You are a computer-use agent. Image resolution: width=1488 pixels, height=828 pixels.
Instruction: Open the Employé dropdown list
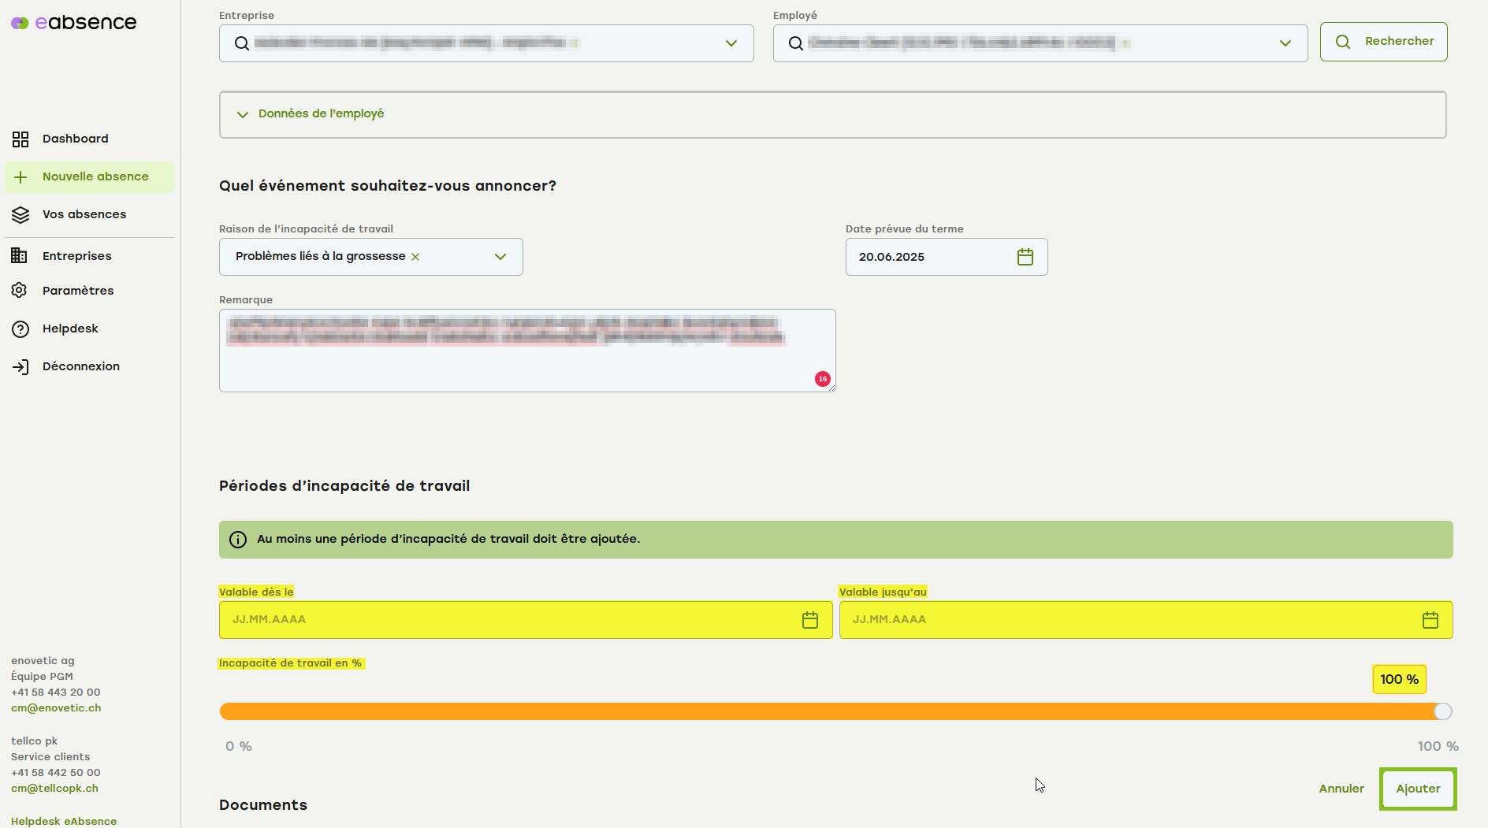tap(1285, 43)
